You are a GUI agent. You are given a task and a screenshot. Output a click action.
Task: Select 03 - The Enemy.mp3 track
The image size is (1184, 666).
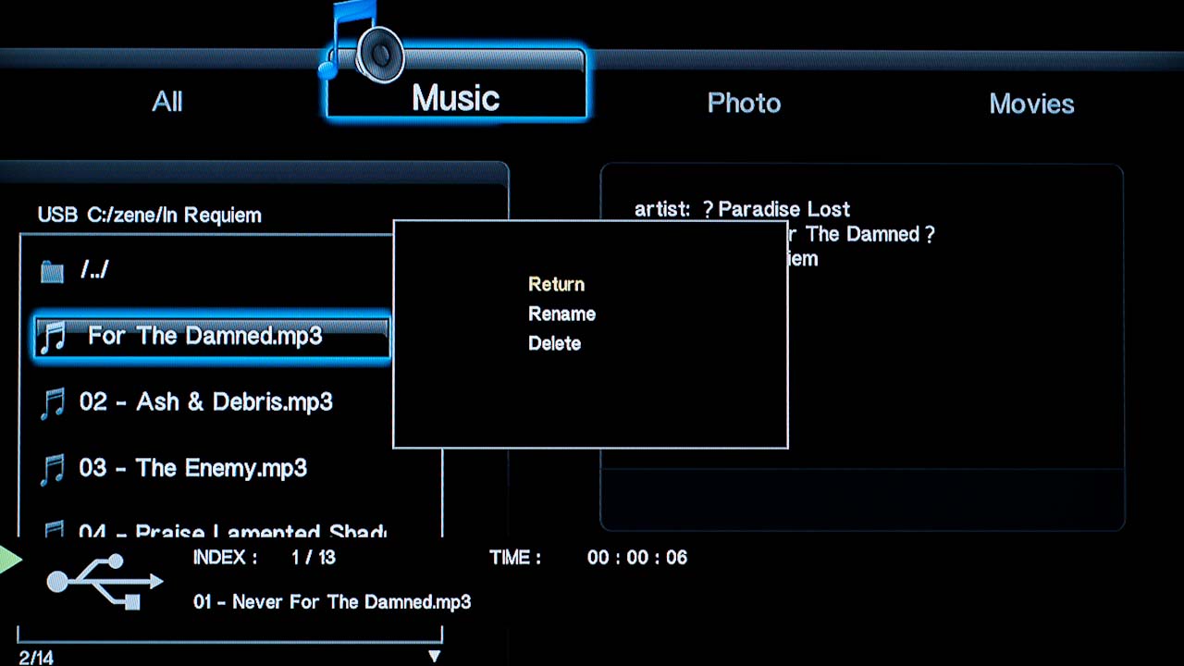pyautogui.click(x=192, y=468)
